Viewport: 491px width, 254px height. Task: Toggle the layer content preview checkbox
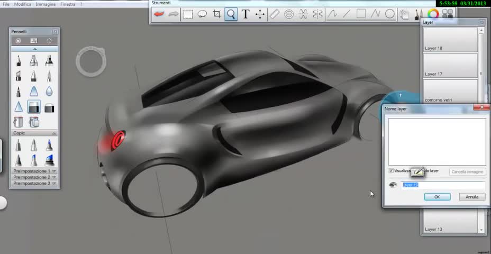[391, 171]
